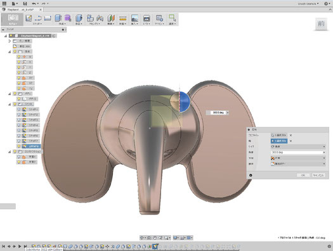
Task: Click timeline play button
Action: [20, 247]
